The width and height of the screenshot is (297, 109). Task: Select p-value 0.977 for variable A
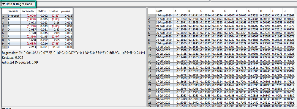click(x=66, y=19)
